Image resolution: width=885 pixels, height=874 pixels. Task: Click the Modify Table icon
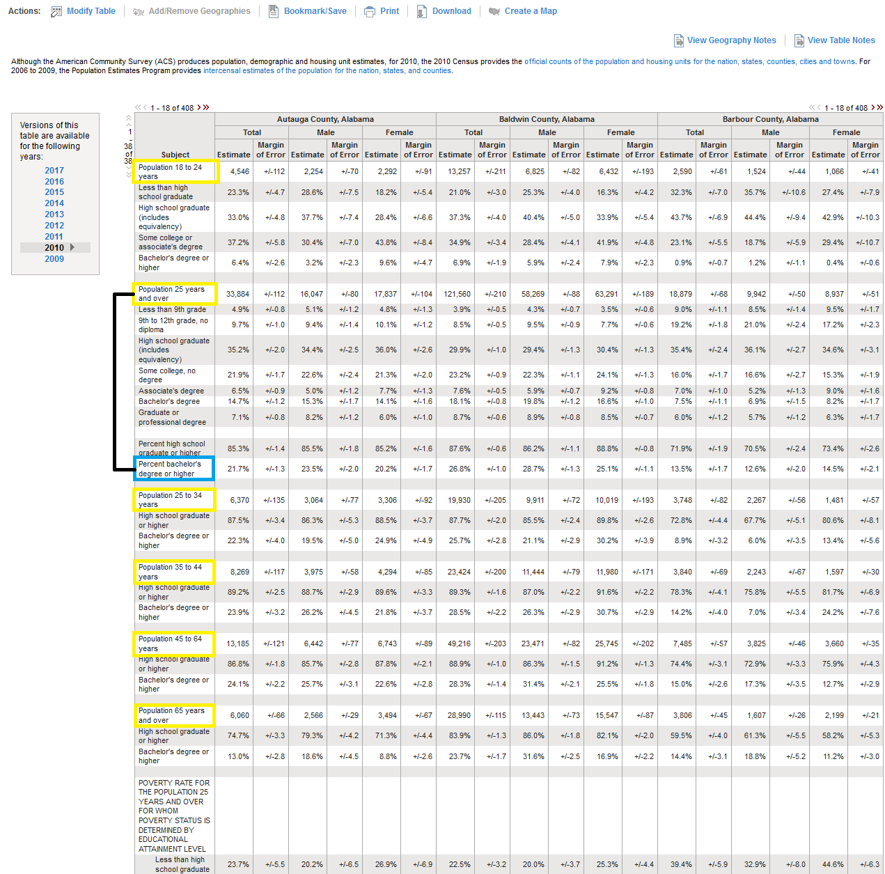pyautogui.click(x=56, y=12)
